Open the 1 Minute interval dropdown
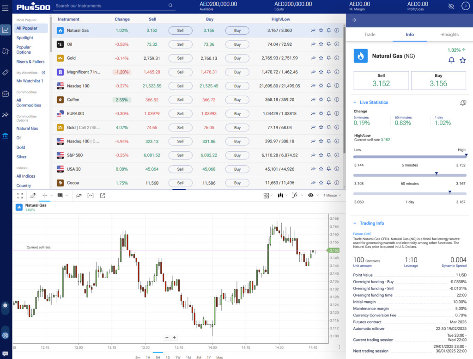 (332, 196)
